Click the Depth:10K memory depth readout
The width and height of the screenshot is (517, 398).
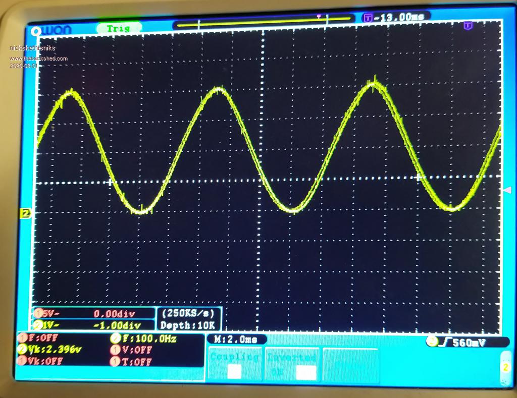(x=189, y=325)
